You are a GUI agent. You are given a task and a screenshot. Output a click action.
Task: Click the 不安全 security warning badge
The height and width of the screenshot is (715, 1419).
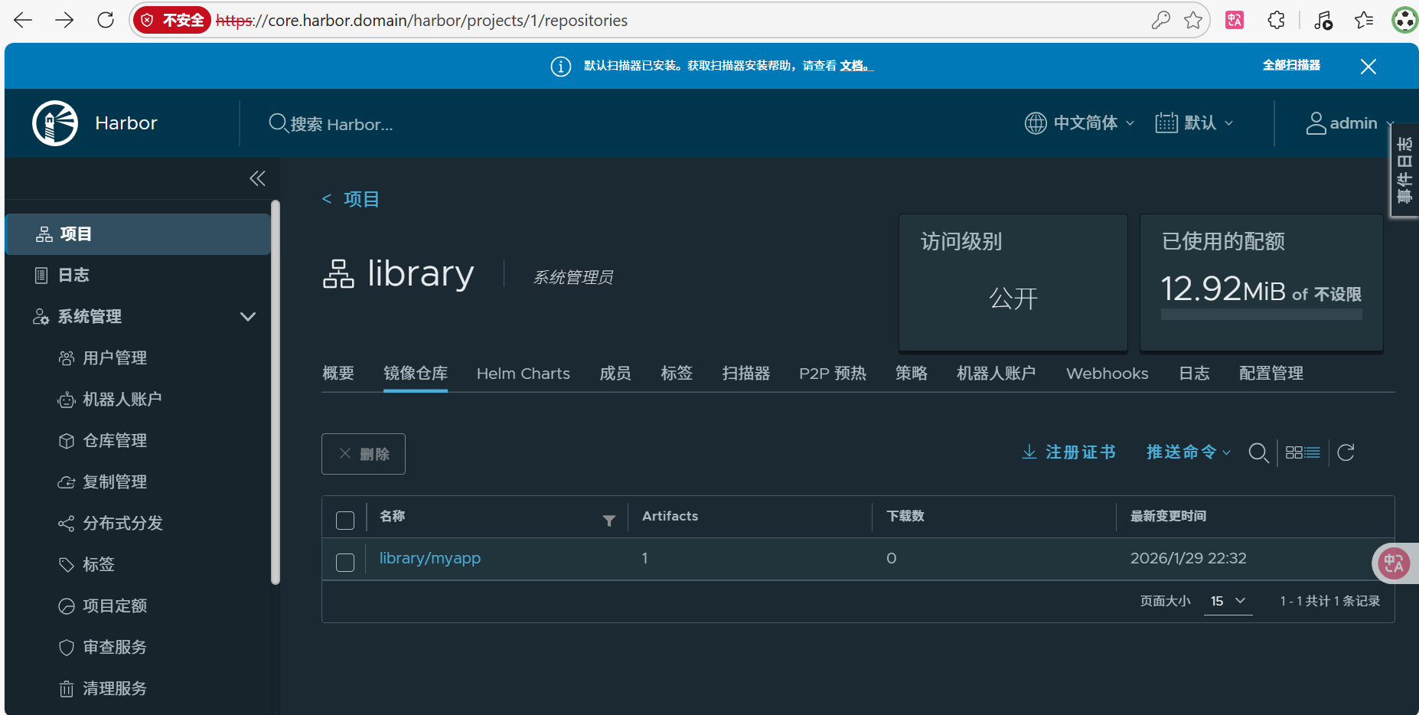click(172, 21)
